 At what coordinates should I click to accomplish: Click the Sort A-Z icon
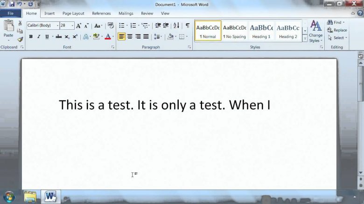tap(176, 26)
